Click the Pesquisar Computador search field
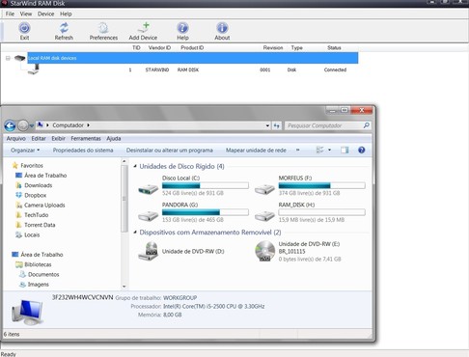 [324, 125]
